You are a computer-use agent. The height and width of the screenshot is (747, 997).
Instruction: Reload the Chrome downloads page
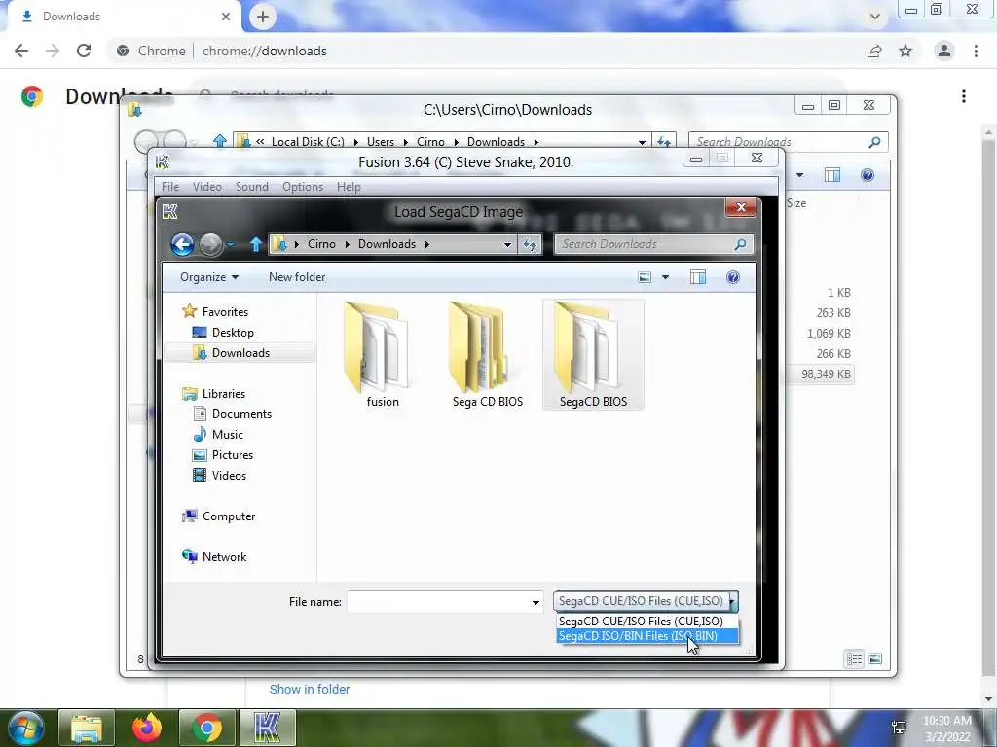(84, 51)
